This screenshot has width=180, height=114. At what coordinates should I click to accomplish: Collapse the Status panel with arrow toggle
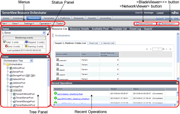point(48,29)
